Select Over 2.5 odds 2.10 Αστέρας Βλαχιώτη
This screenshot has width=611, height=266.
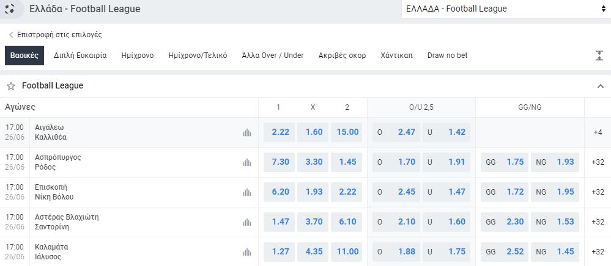(x=396, y=222)
